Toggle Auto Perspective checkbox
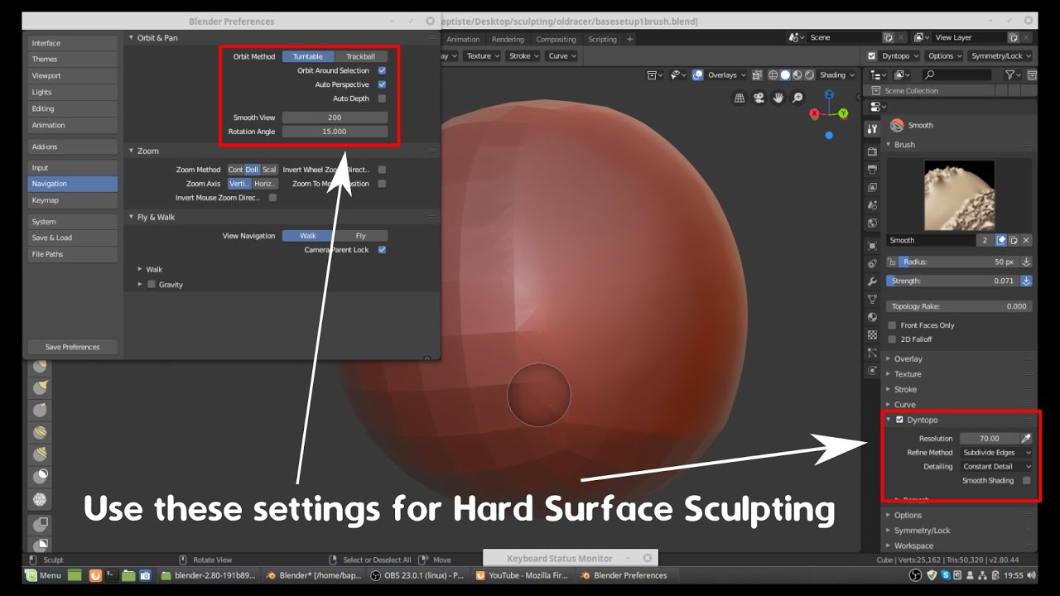This screenshot has width=1060, height=596. point(382,84)
